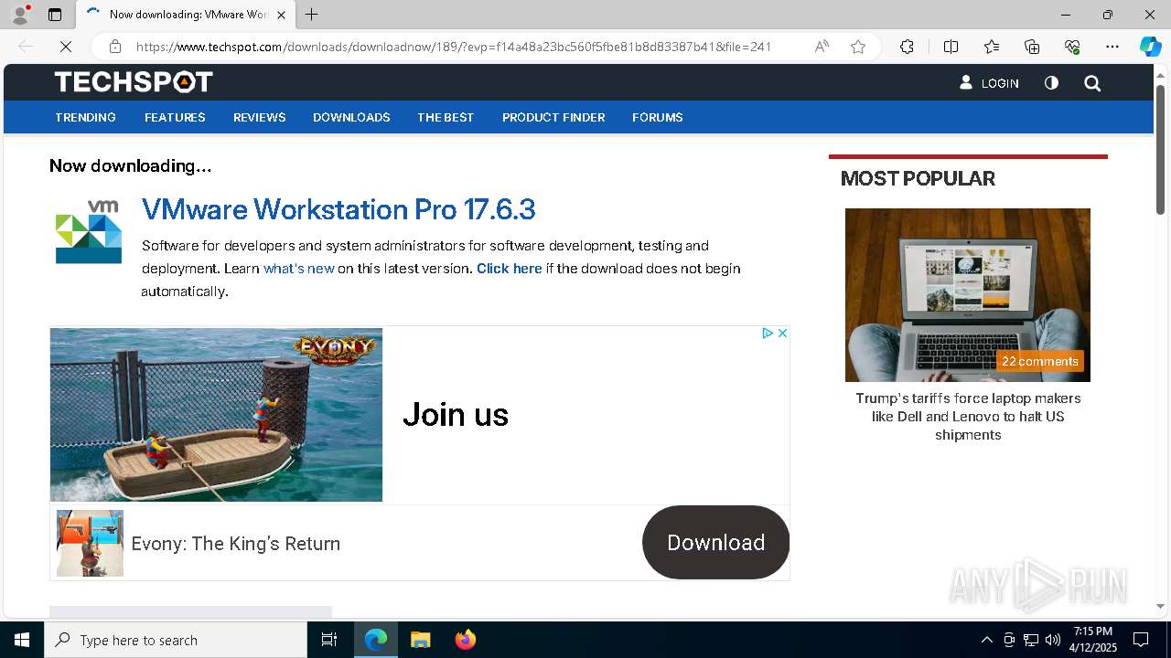The image size is (1171, 658).
Task: Open the PRODUCT FINDER menu item
Action: [553, 117]
